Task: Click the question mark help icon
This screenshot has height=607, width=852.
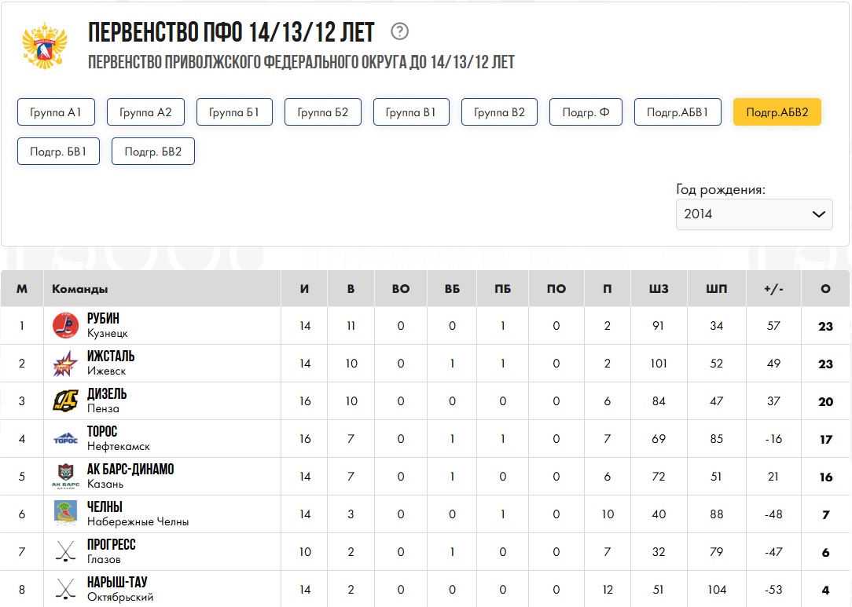Action: click(x=400, y=31)
